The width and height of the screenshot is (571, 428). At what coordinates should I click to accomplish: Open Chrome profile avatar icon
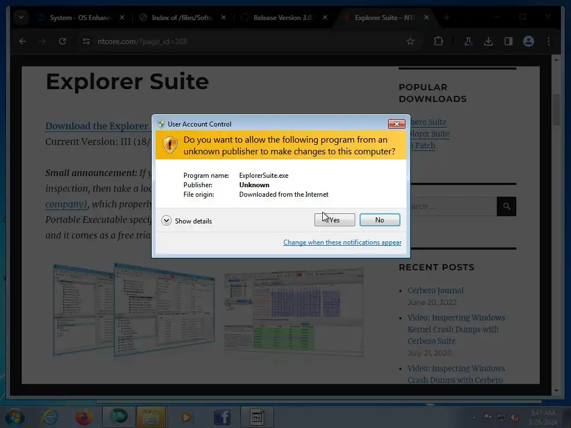529,41
